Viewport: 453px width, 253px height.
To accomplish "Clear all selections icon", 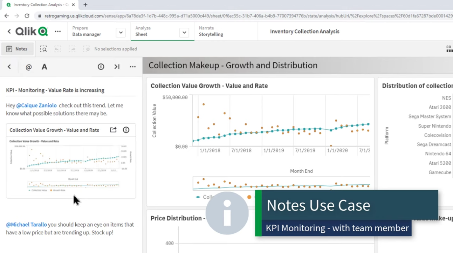I will 86,49.
